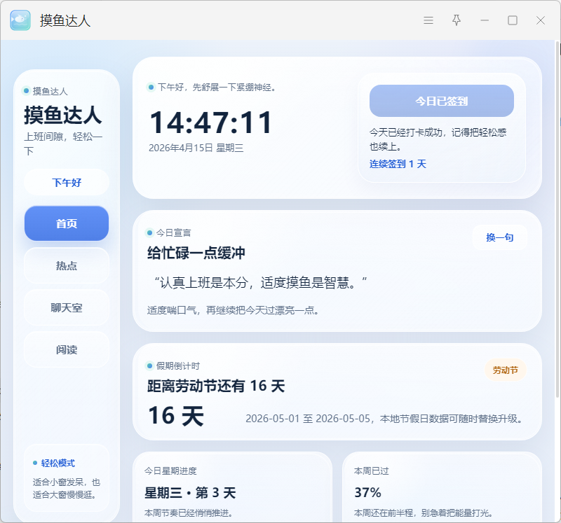This screenshot has width=561, height=523.
Task: Open the hamburger menu in title bar
Action: 428,20
